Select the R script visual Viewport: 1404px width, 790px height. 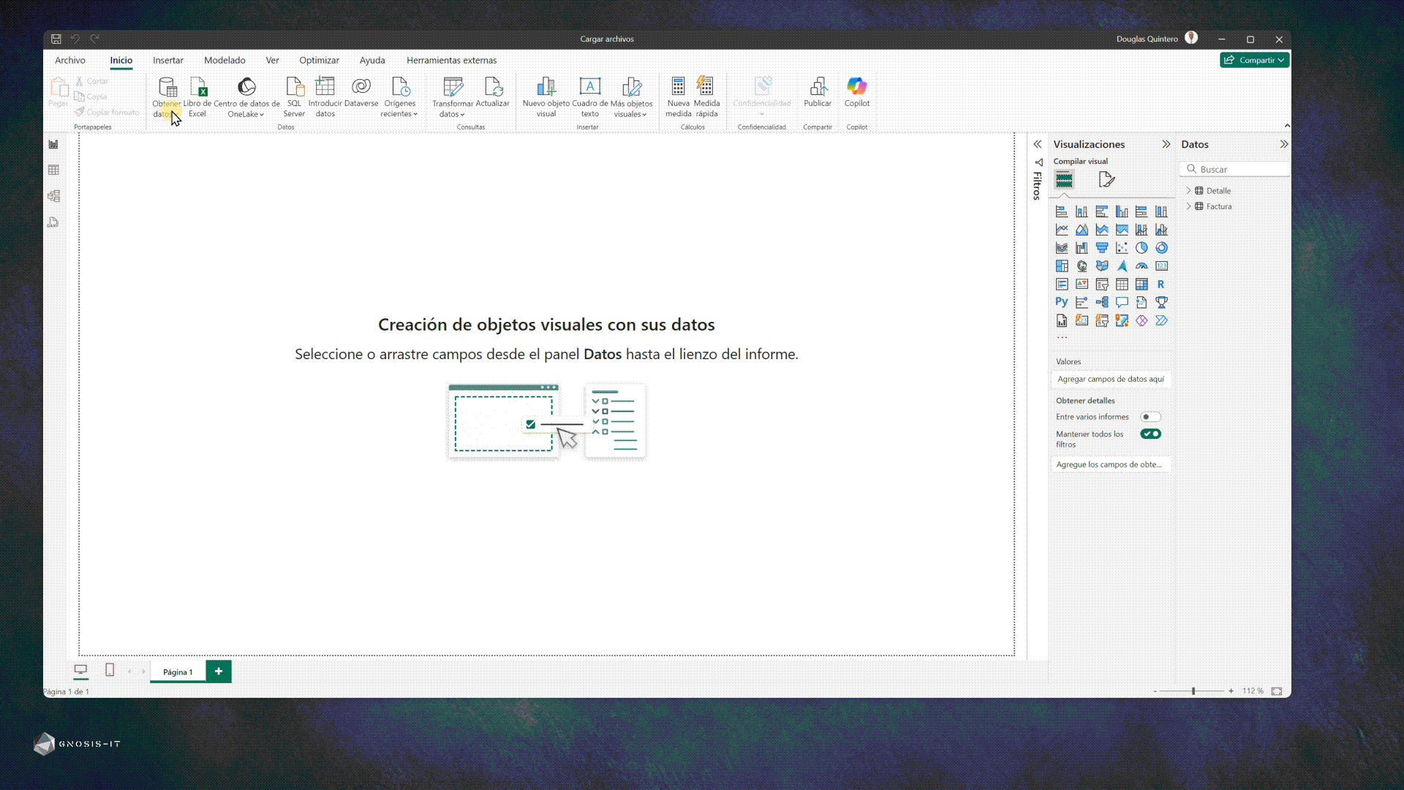click(x=1161, y=285)
